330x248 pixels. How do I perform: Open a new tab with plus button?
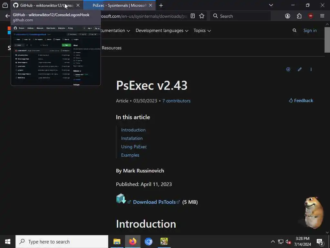(x=161, y=5)
